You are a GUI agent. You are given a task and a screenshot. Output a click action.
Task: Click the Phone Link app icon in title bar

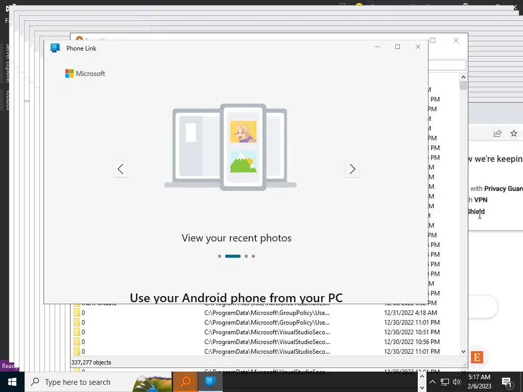pos(55,48)
